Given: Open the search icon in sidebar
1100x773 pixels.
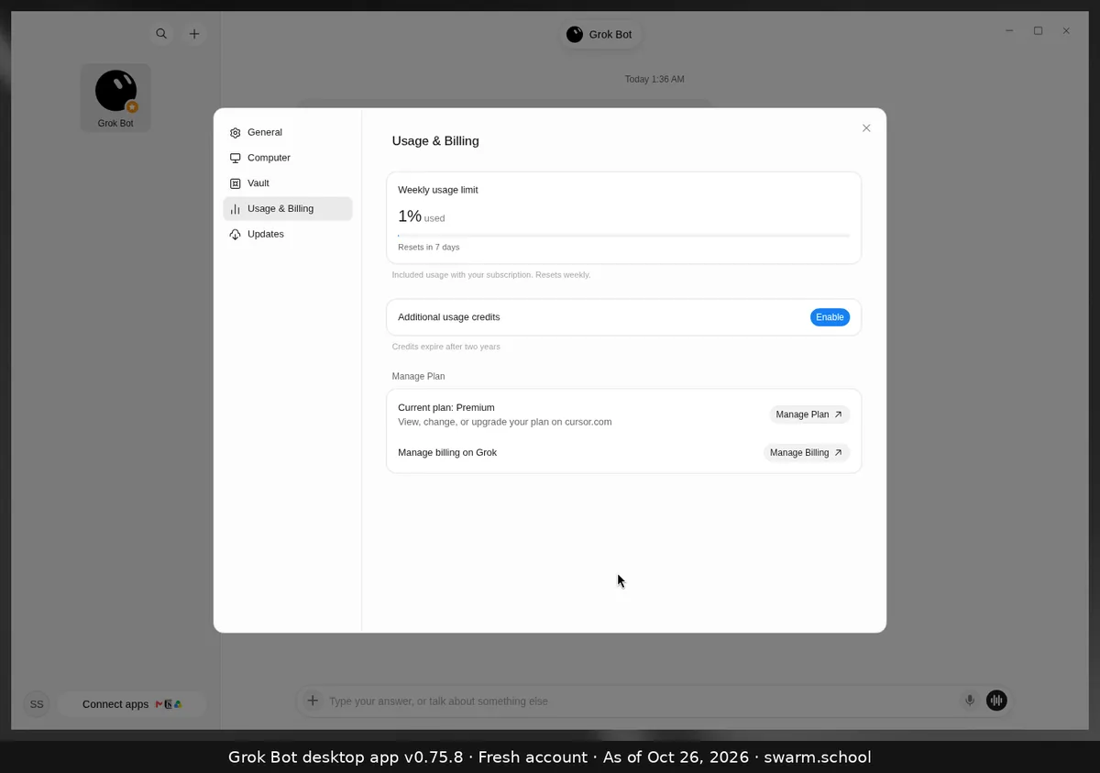Looking at the screenshot, I should pyautogui.click(x=161, y=34).
